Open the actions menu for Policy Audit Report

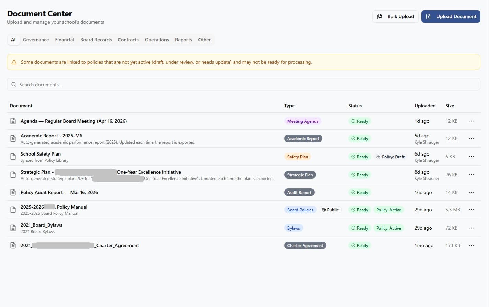coord(471,192)
